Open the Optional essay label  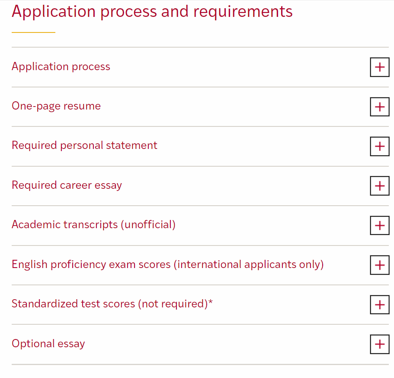48,344
